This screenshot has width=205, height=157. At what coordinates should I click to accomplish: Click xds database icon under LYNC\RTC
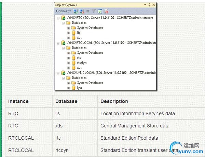point(73,38)
